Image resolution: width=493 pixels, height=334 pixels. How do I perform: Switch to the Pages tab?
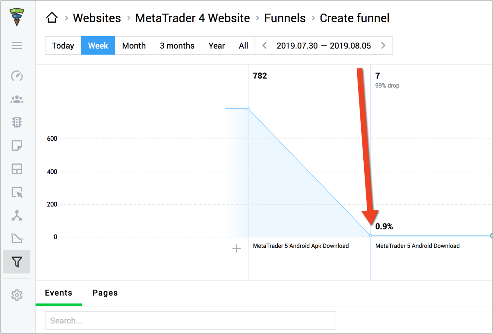[105, 293]
